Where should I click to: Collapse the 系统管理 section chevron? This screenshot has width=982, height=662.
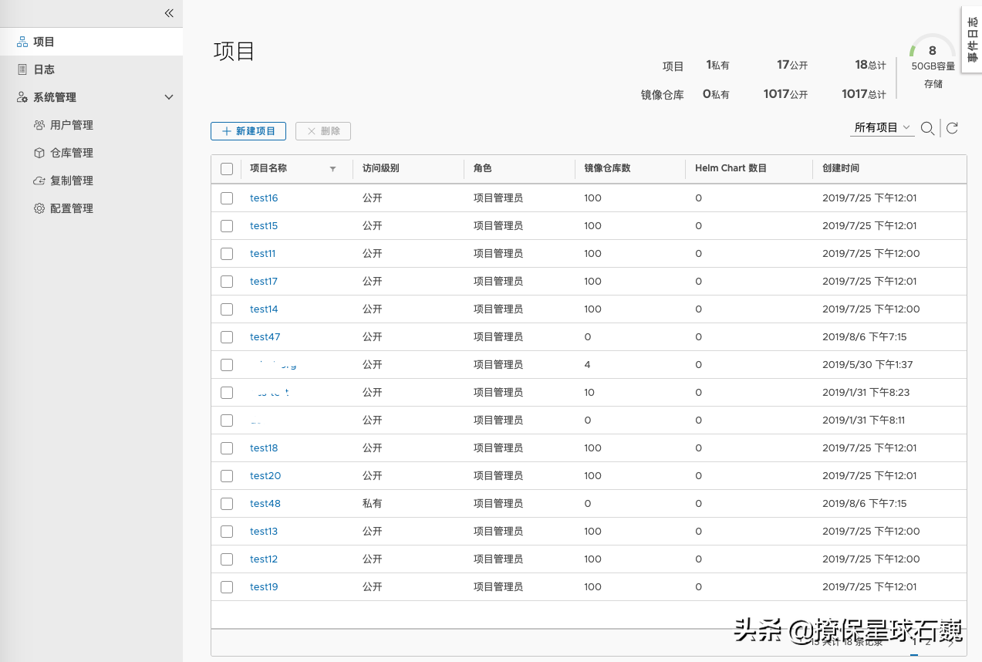[x=169, y=97]
